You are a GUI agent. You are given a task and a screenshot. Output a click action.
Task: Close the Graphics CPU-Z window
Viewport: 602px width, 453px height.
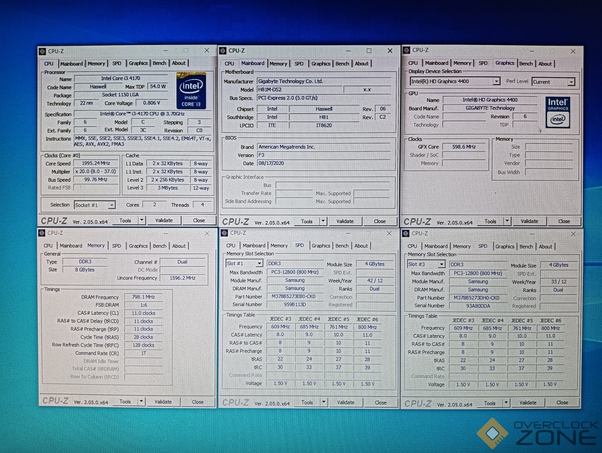pyautogui.click(x=573, y=51)
